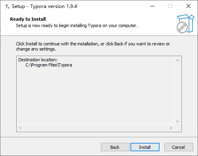Start installation with the Install button
The width and height of the screenshot is (198, 156).
[145, 147]
